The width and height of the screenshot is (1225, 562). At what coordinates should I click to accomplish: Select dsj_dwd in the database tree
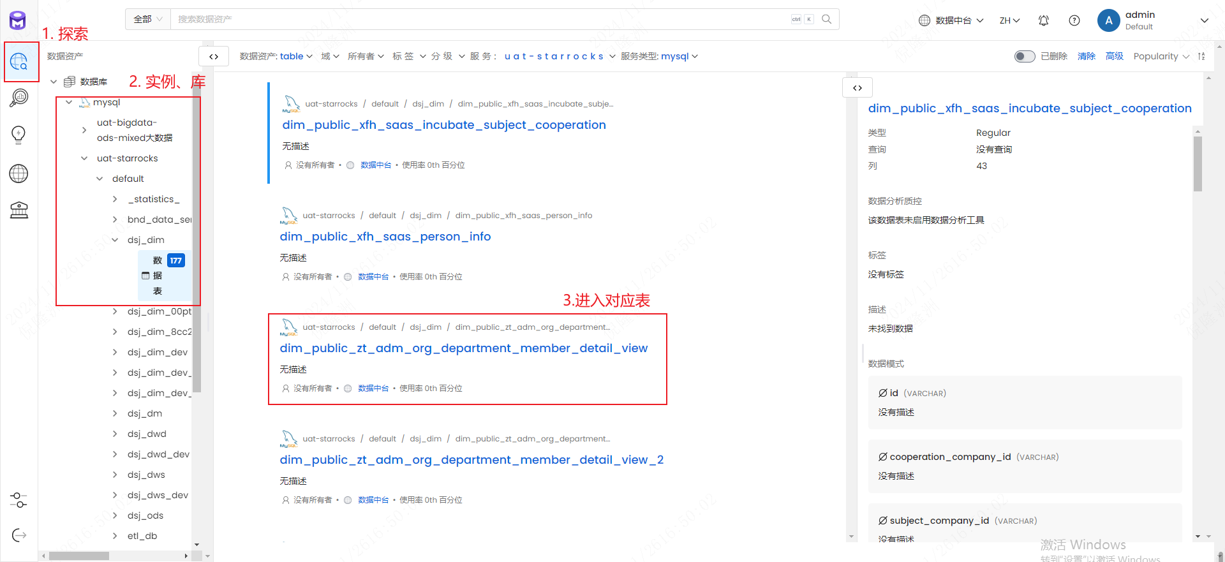click(x=147, y=434)
